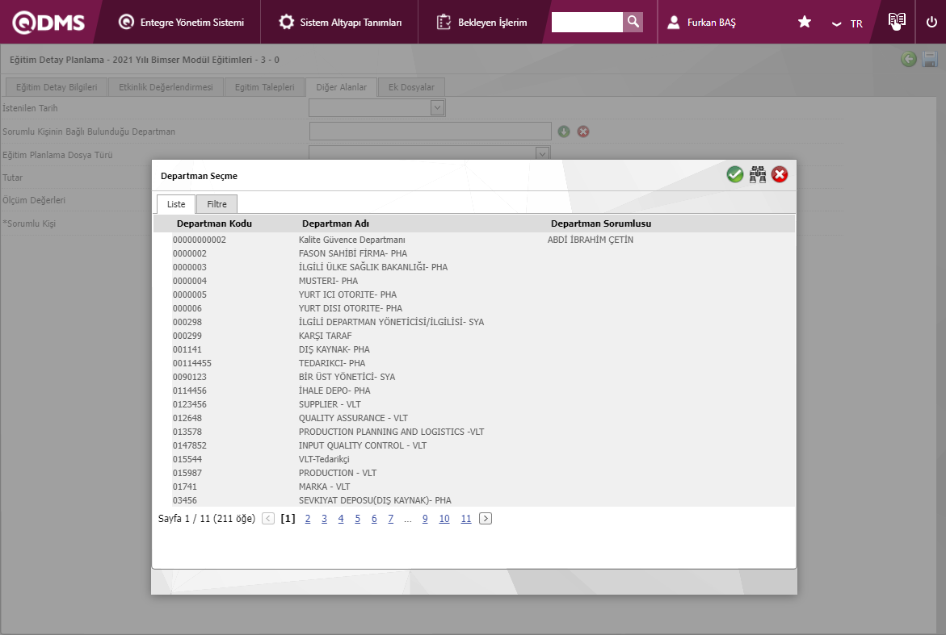Select the Kalite Güvence Departmanı row
Viewport: 946px width, 635px height.
[x=351, y=240]
